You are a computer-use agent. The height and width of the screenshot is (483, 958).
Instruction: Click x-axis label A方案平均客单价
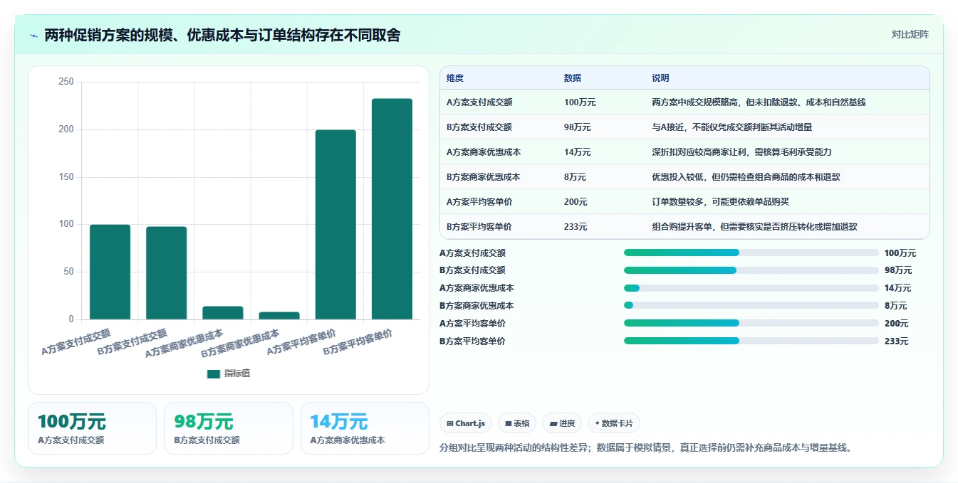[x=301, y=342]
